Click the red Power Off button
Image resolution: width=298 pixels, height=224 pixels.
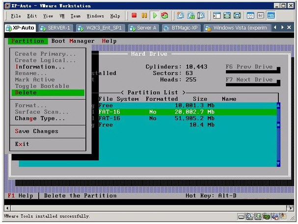[134, 16]
